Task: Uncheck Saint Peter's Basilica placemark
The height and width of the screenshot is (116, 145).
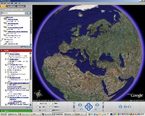Action: click(x=6, y=104)
